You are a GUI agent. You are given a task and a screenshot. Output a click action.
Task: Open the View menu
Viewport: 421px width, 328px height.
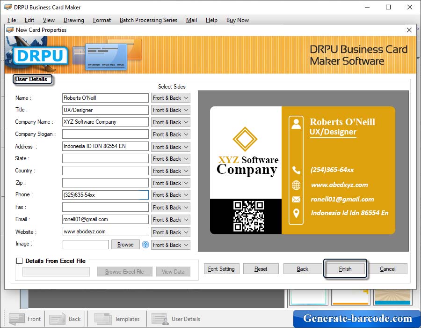click(x=49, y=20)
